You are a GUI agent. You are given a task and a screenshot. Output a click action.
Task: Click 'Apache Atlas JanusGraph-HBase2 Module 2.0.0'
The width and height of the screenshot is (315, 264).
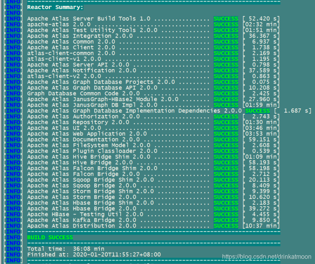point(103,99)
